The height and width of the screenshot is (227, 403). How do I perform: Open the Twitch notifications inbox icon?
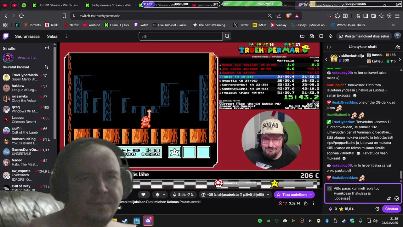click(x=312, y=36)
